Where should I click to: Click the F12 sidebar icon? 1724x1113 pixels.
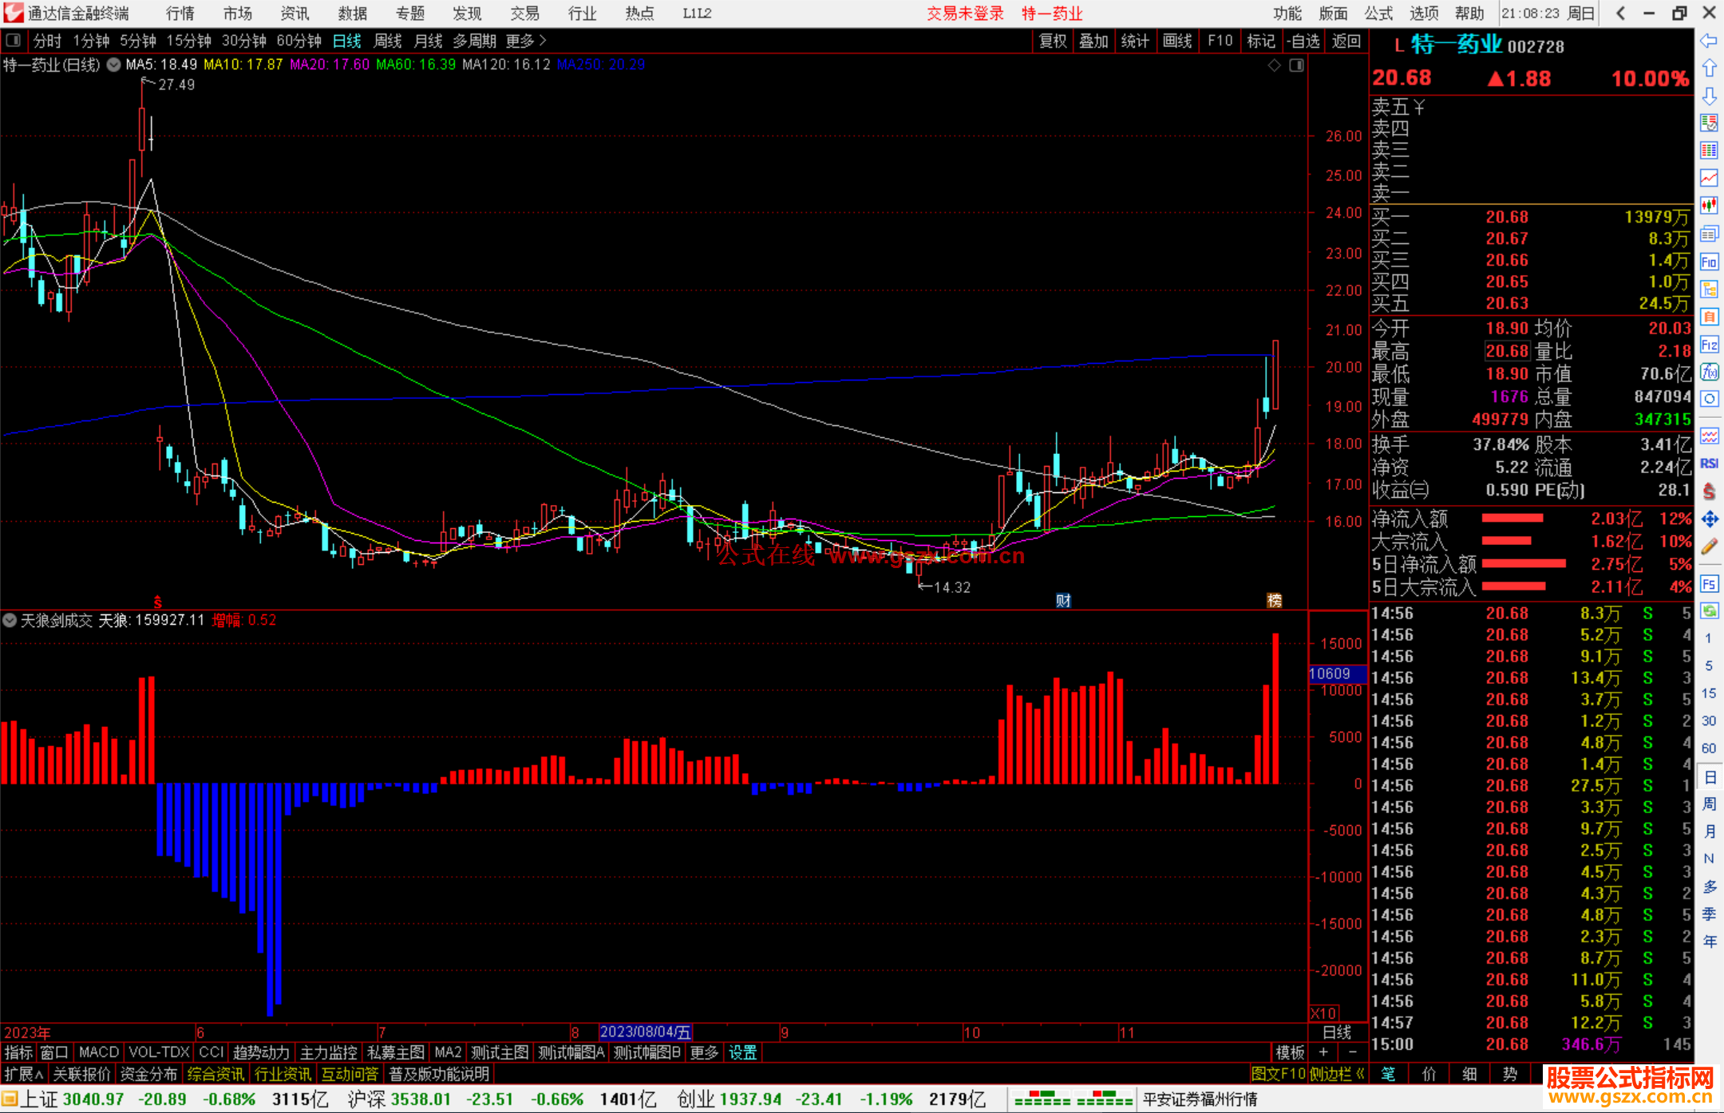[1709, 345]
